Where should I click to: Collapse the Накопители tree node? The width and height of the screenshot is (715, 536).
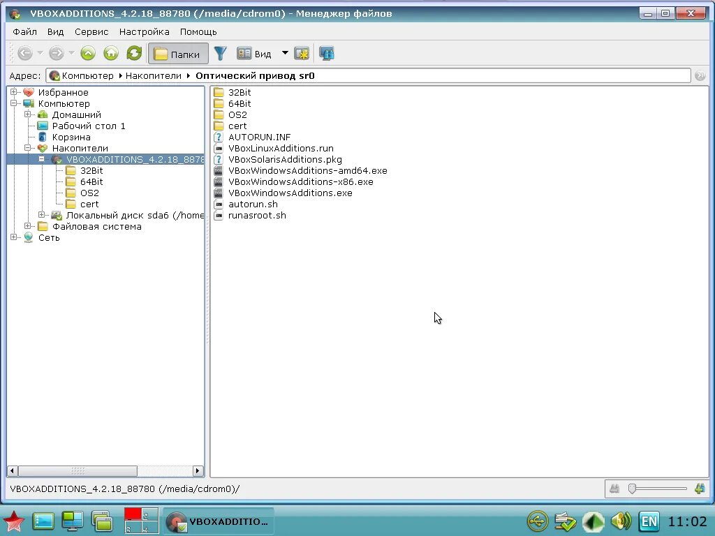coord(28,148)
